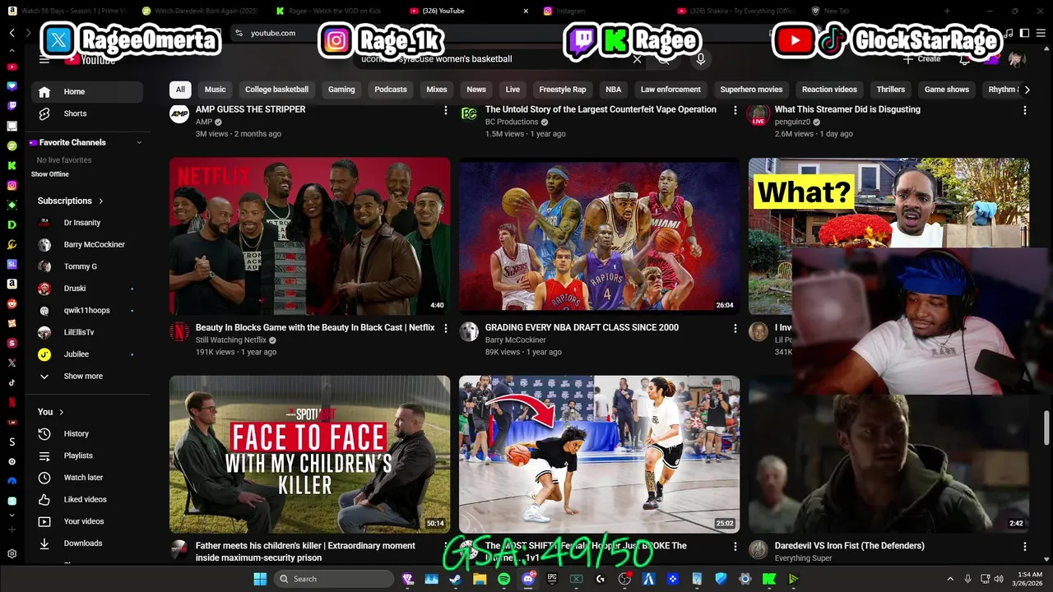Screen dimensions: 1053x592
Task: Go to Home in YouTube sidebar
Action: tap(87, 91)
